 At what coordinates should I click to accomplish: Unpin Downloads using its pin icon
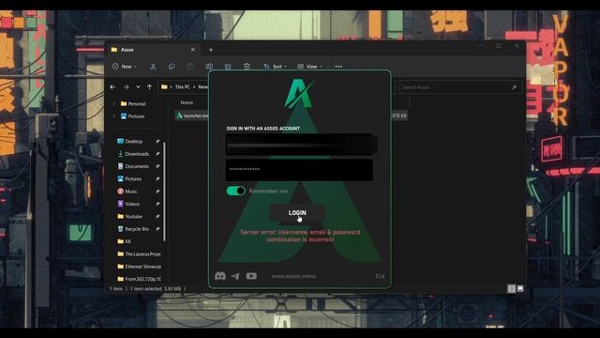pyautogui.click(x=157, y=154)
